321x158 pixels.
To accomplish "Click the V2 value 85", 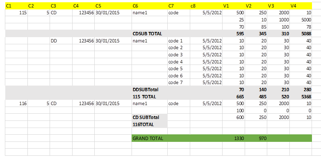I will click(256, 27).
